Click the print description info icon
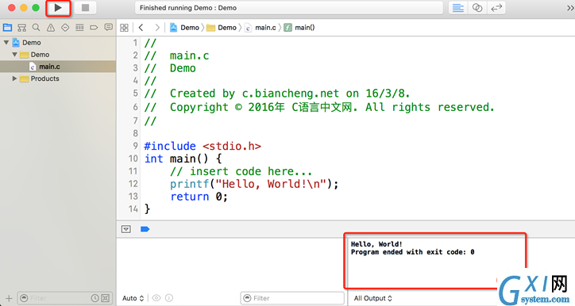This screenshot has width=575, height=306. pyautogui.click(x=169, y=298)
